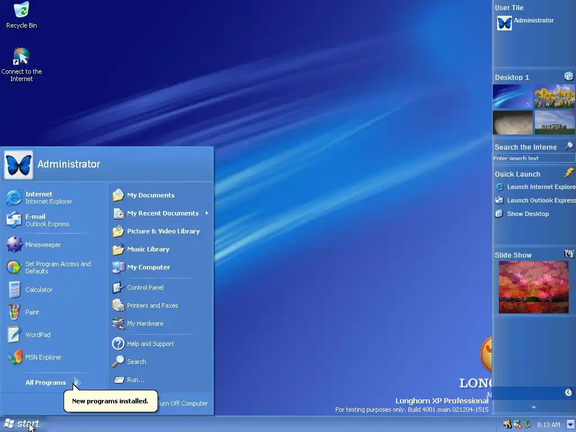Viewport: 576px width, 432px height.
Task: Open the taskbar dropdown arrow button beside clock
Action: click(570, 425)
